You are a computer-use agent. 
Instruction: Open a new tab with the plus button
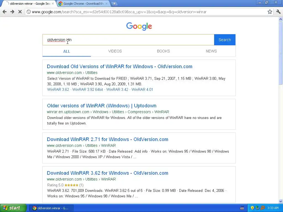pyautogui.click(x=114, y=4)
